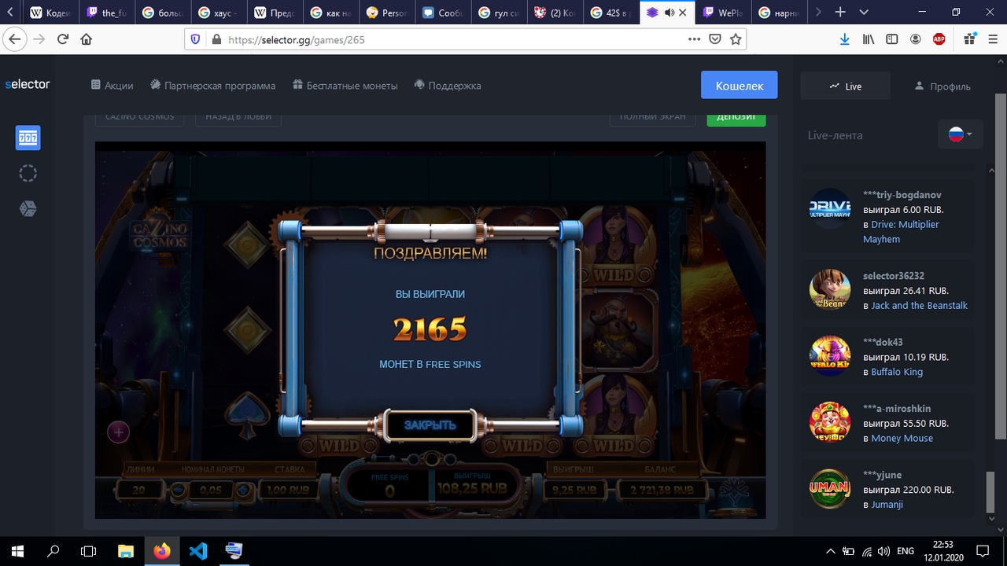This screenshot has height=566, width=1007.
Task: Open Jumanji game link
Action: tap(887, 505)
